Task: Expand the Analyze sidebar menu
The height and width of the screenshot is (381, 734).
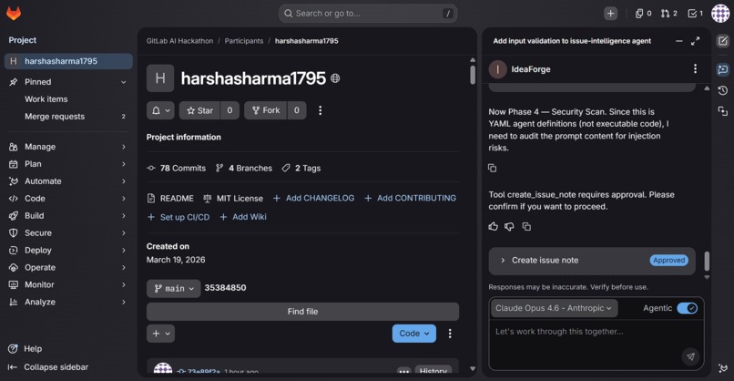Action: 68,303
